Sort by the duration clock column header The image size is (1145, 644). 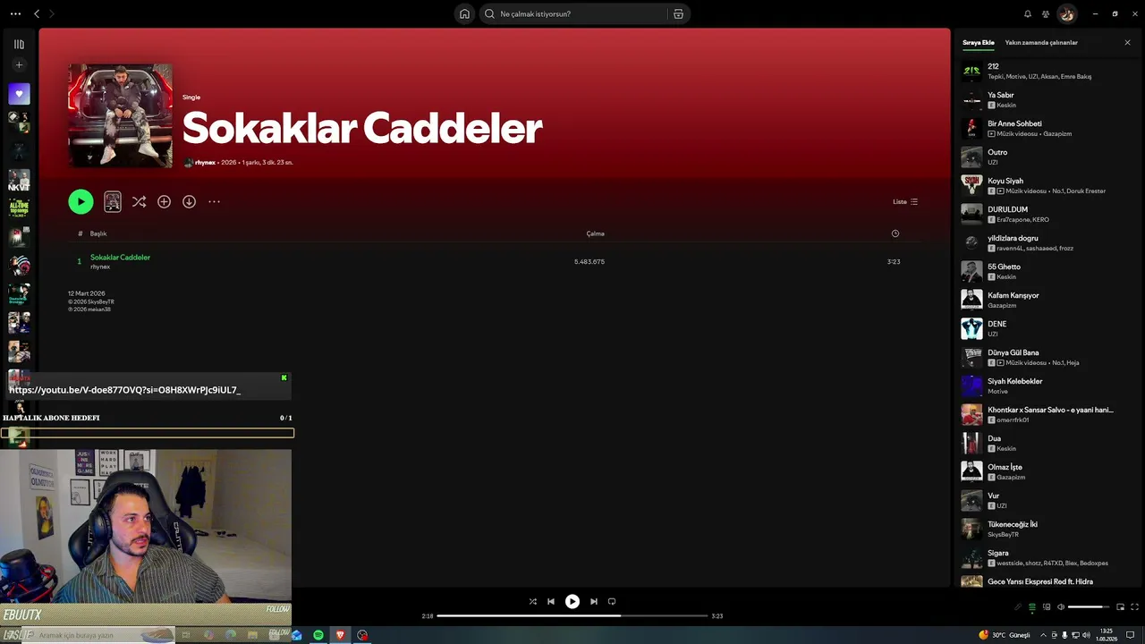tap(895, 233)
